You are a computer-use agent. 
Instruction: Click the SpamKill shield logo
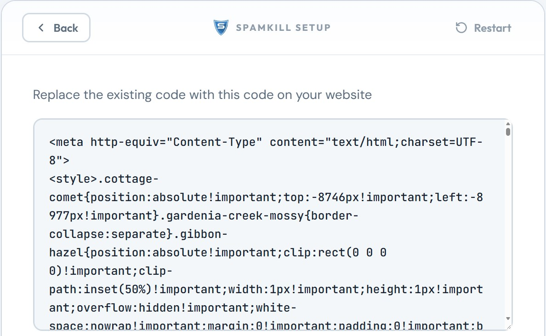(x=221, y=28)
